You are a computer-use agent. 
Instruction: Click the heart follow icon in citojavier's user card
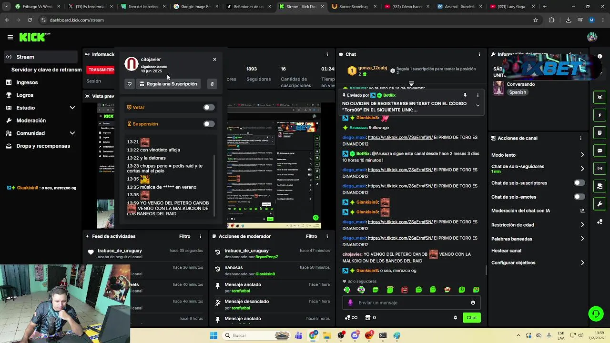pyautogui.click(x=130, y=84)
